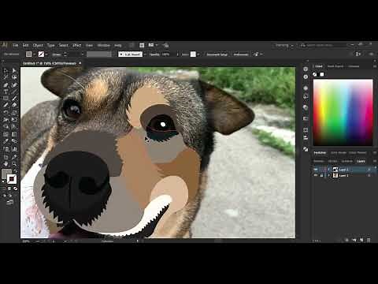Select the Blend tool
This screenshot has width=378, height=284.
(14, 141)
